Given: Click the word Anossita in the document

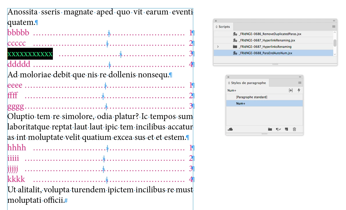Looking at the screenshot, I should 22,12.
